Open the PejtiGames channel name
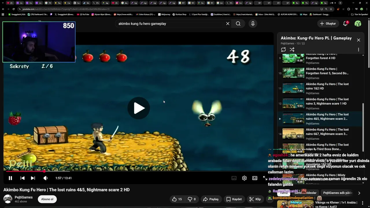 tap(24, 197)
